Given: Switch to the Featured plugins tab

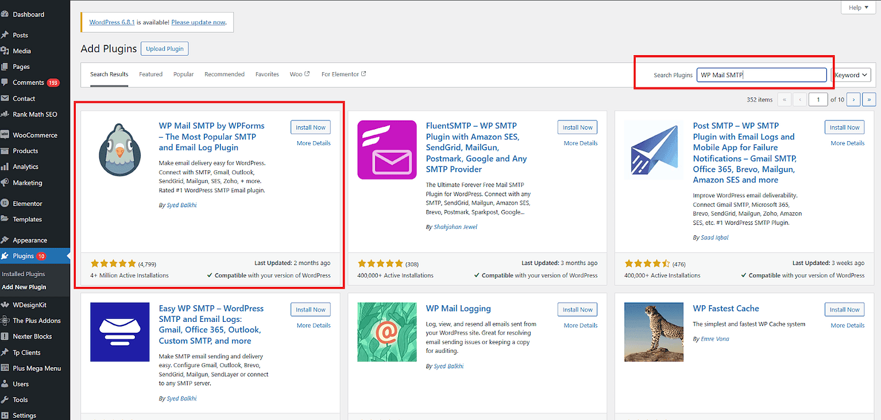Looking at the screenshot, I should [150, 74].
